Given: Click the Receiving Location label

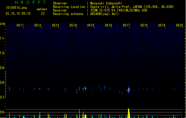Looking at the screenshot, I should [69, 7].
